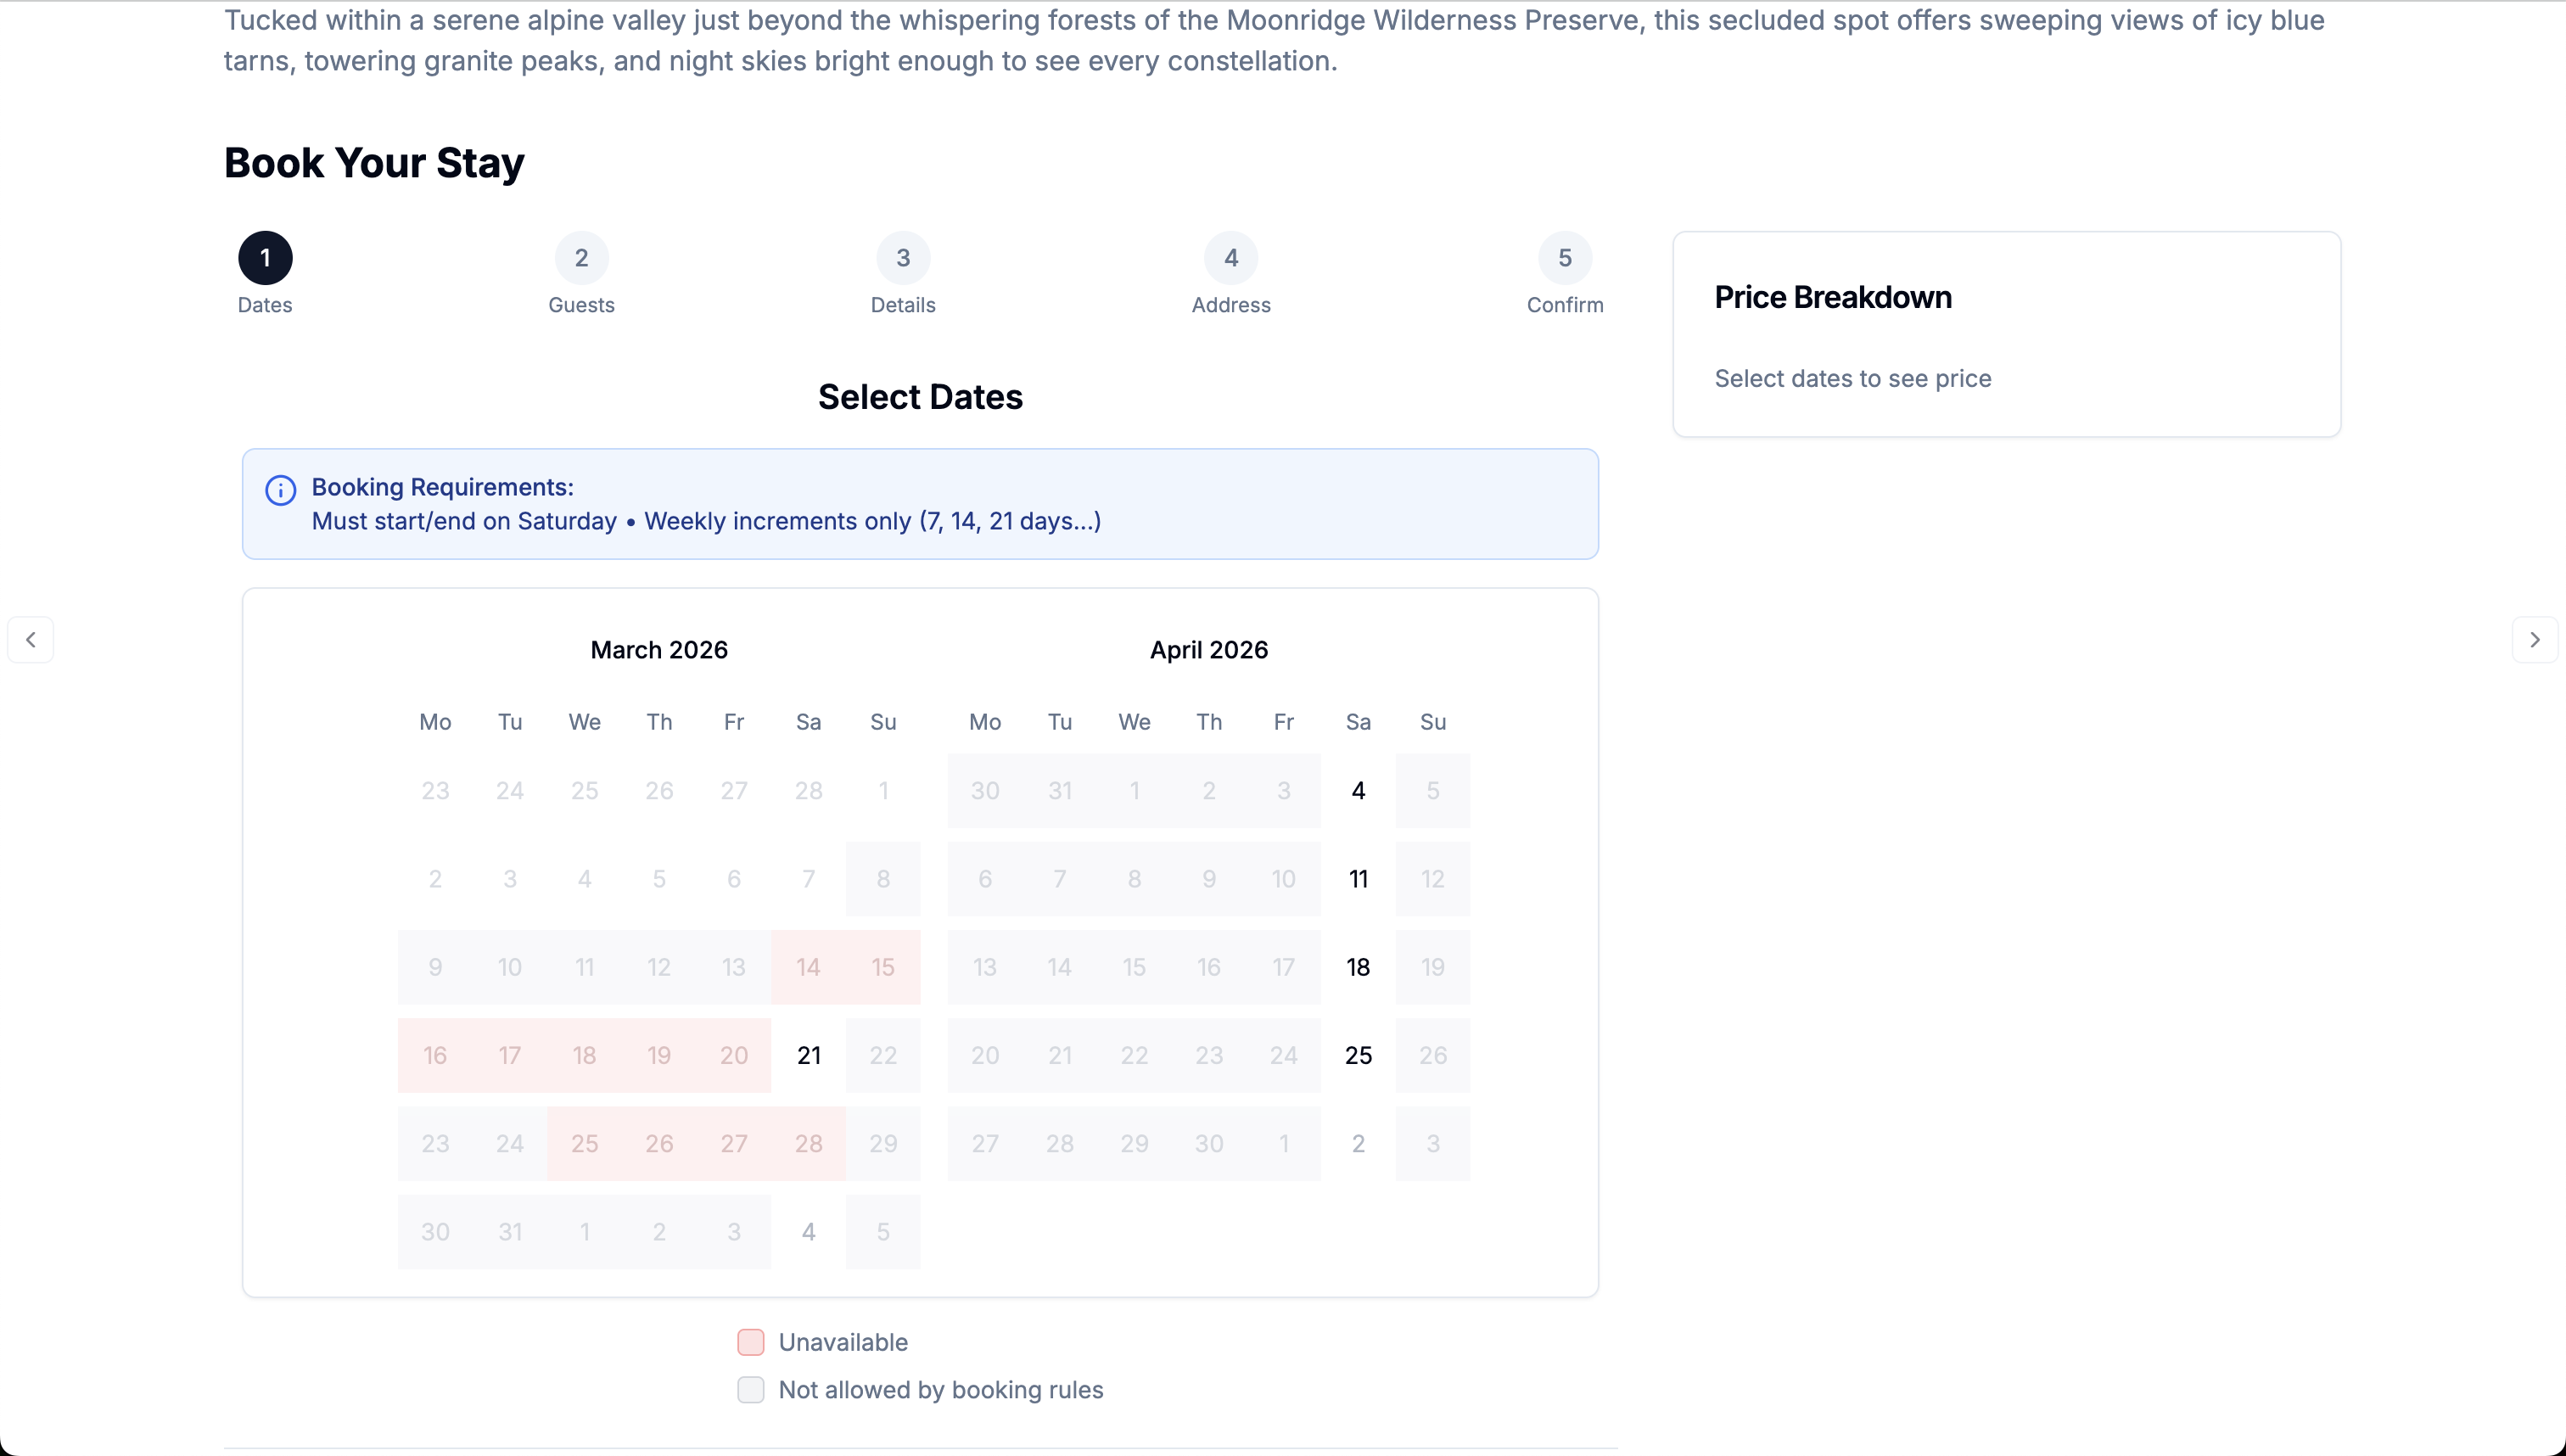2566x1456 pixels.
Task: Click unavailable March 16 date
Action: (x=435, y=1055)
